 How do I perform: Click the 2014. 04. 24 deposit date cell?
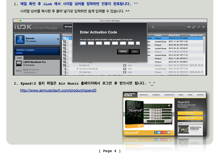pos(178,48)
